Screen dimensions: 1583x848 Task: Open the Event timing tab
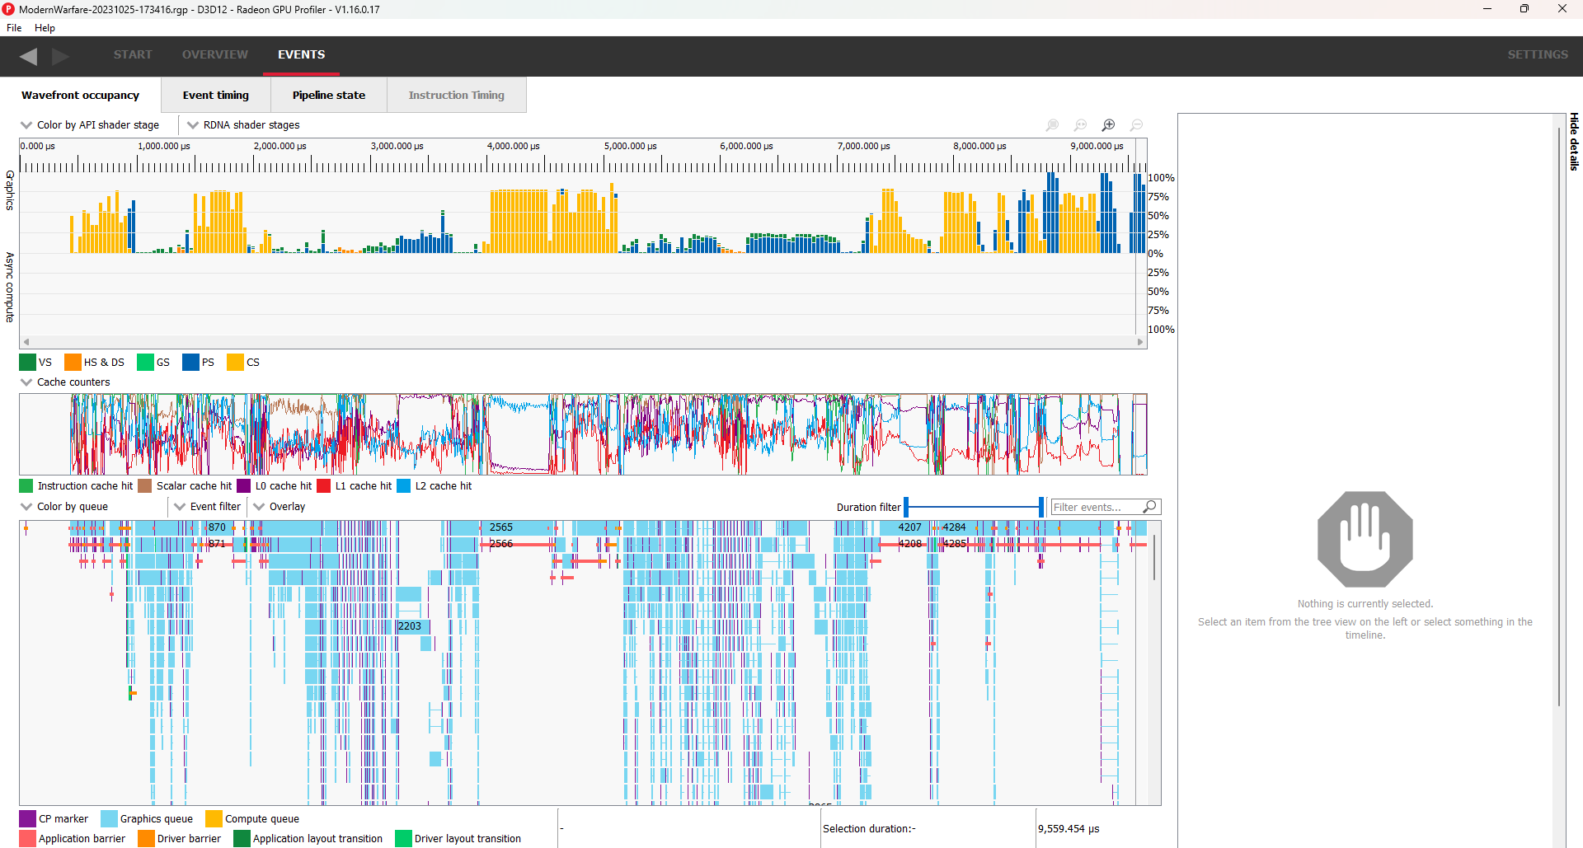[216, 96]
